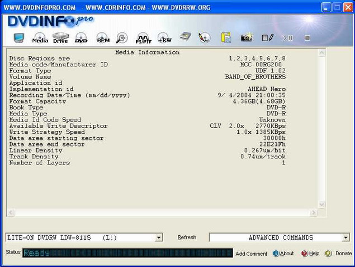
Task: Open the ADVANCED COMMANDS dropdown arrow
Action: 345,237
